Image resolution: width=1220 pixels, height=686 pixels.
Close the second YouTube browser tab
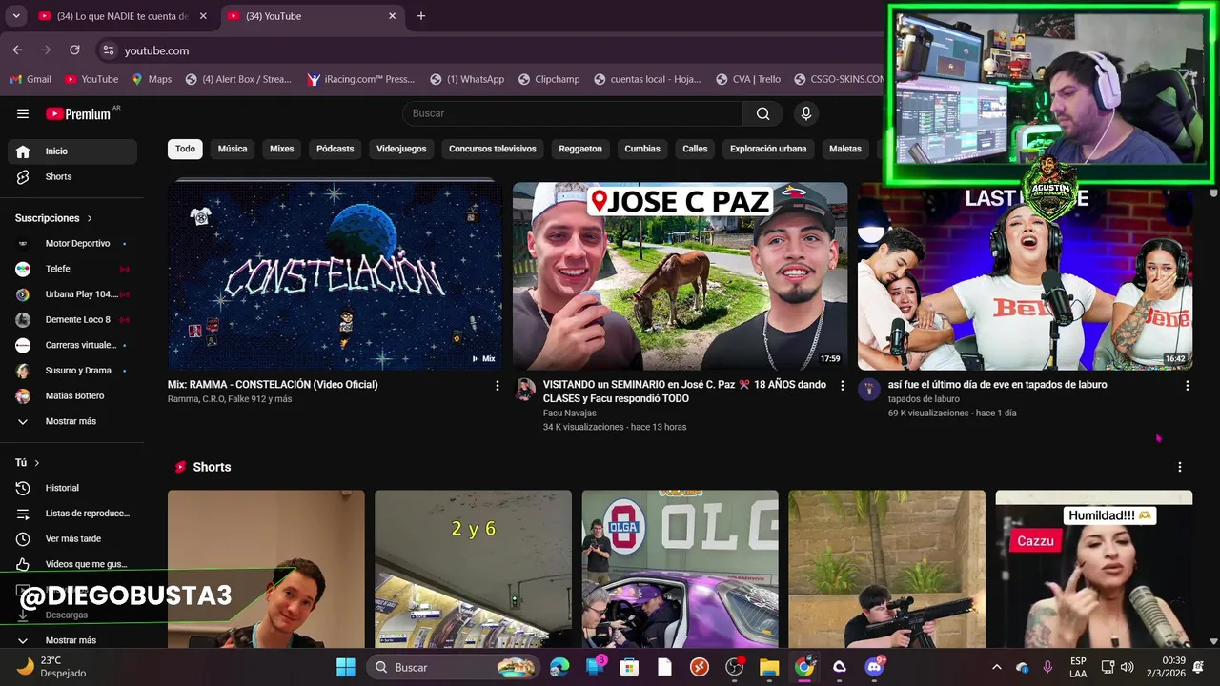[392, 16]
